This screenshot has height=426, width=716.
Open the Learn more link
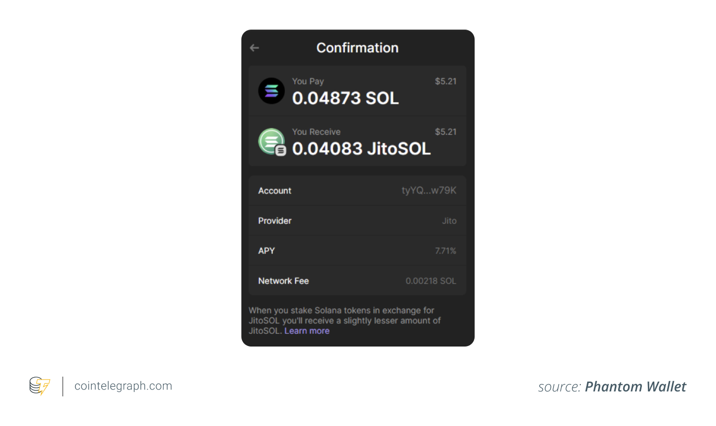(x=307, y=331)
